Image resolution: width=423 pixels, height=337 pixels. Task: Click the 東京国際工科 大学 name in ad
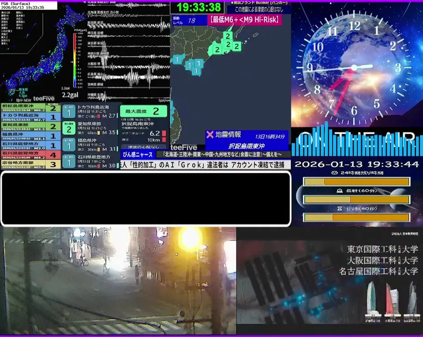382,249
